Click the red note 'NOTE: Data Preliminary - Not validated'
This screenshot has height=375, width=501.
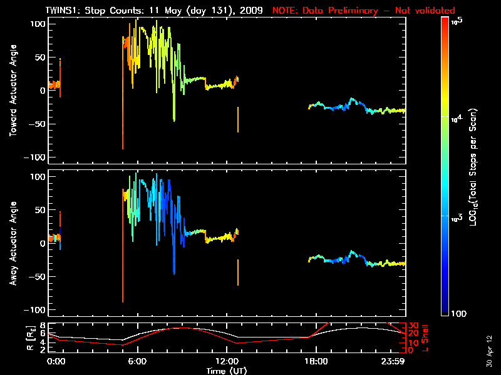[364, 11]
